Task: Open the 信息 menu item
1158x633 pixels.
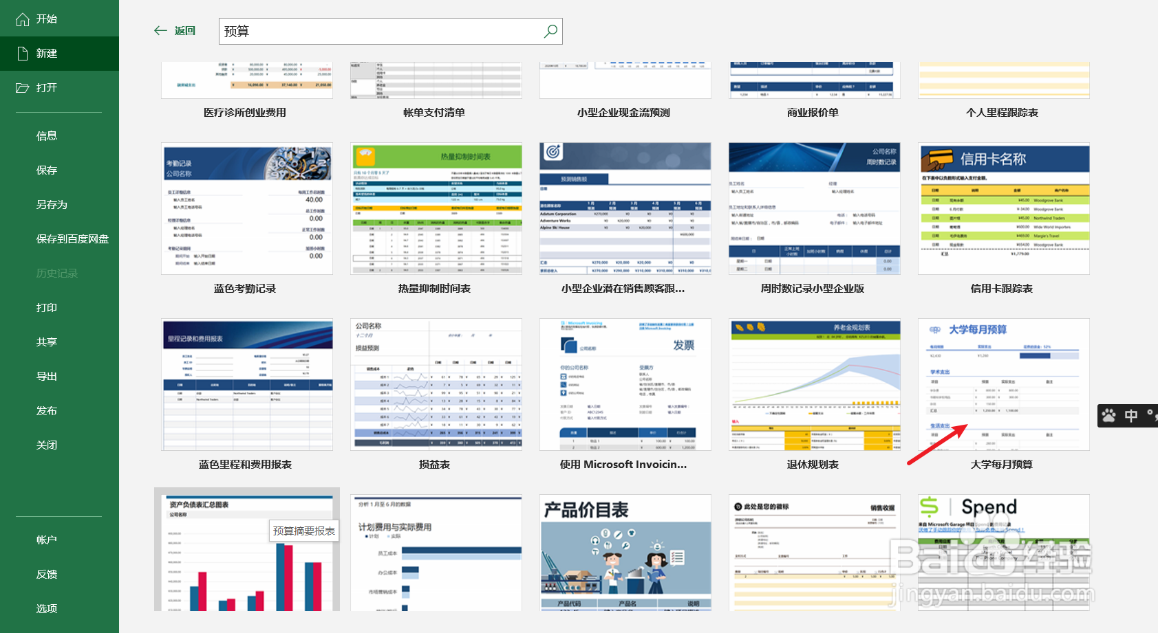Action: click(47, 136)
